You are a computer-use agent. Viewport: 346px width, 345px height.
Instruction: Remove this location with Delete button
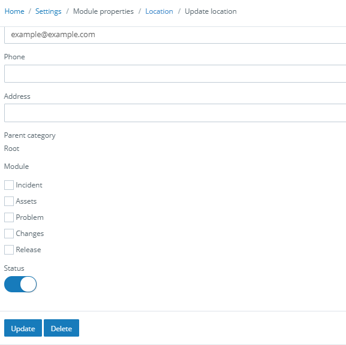pos(61,328)
